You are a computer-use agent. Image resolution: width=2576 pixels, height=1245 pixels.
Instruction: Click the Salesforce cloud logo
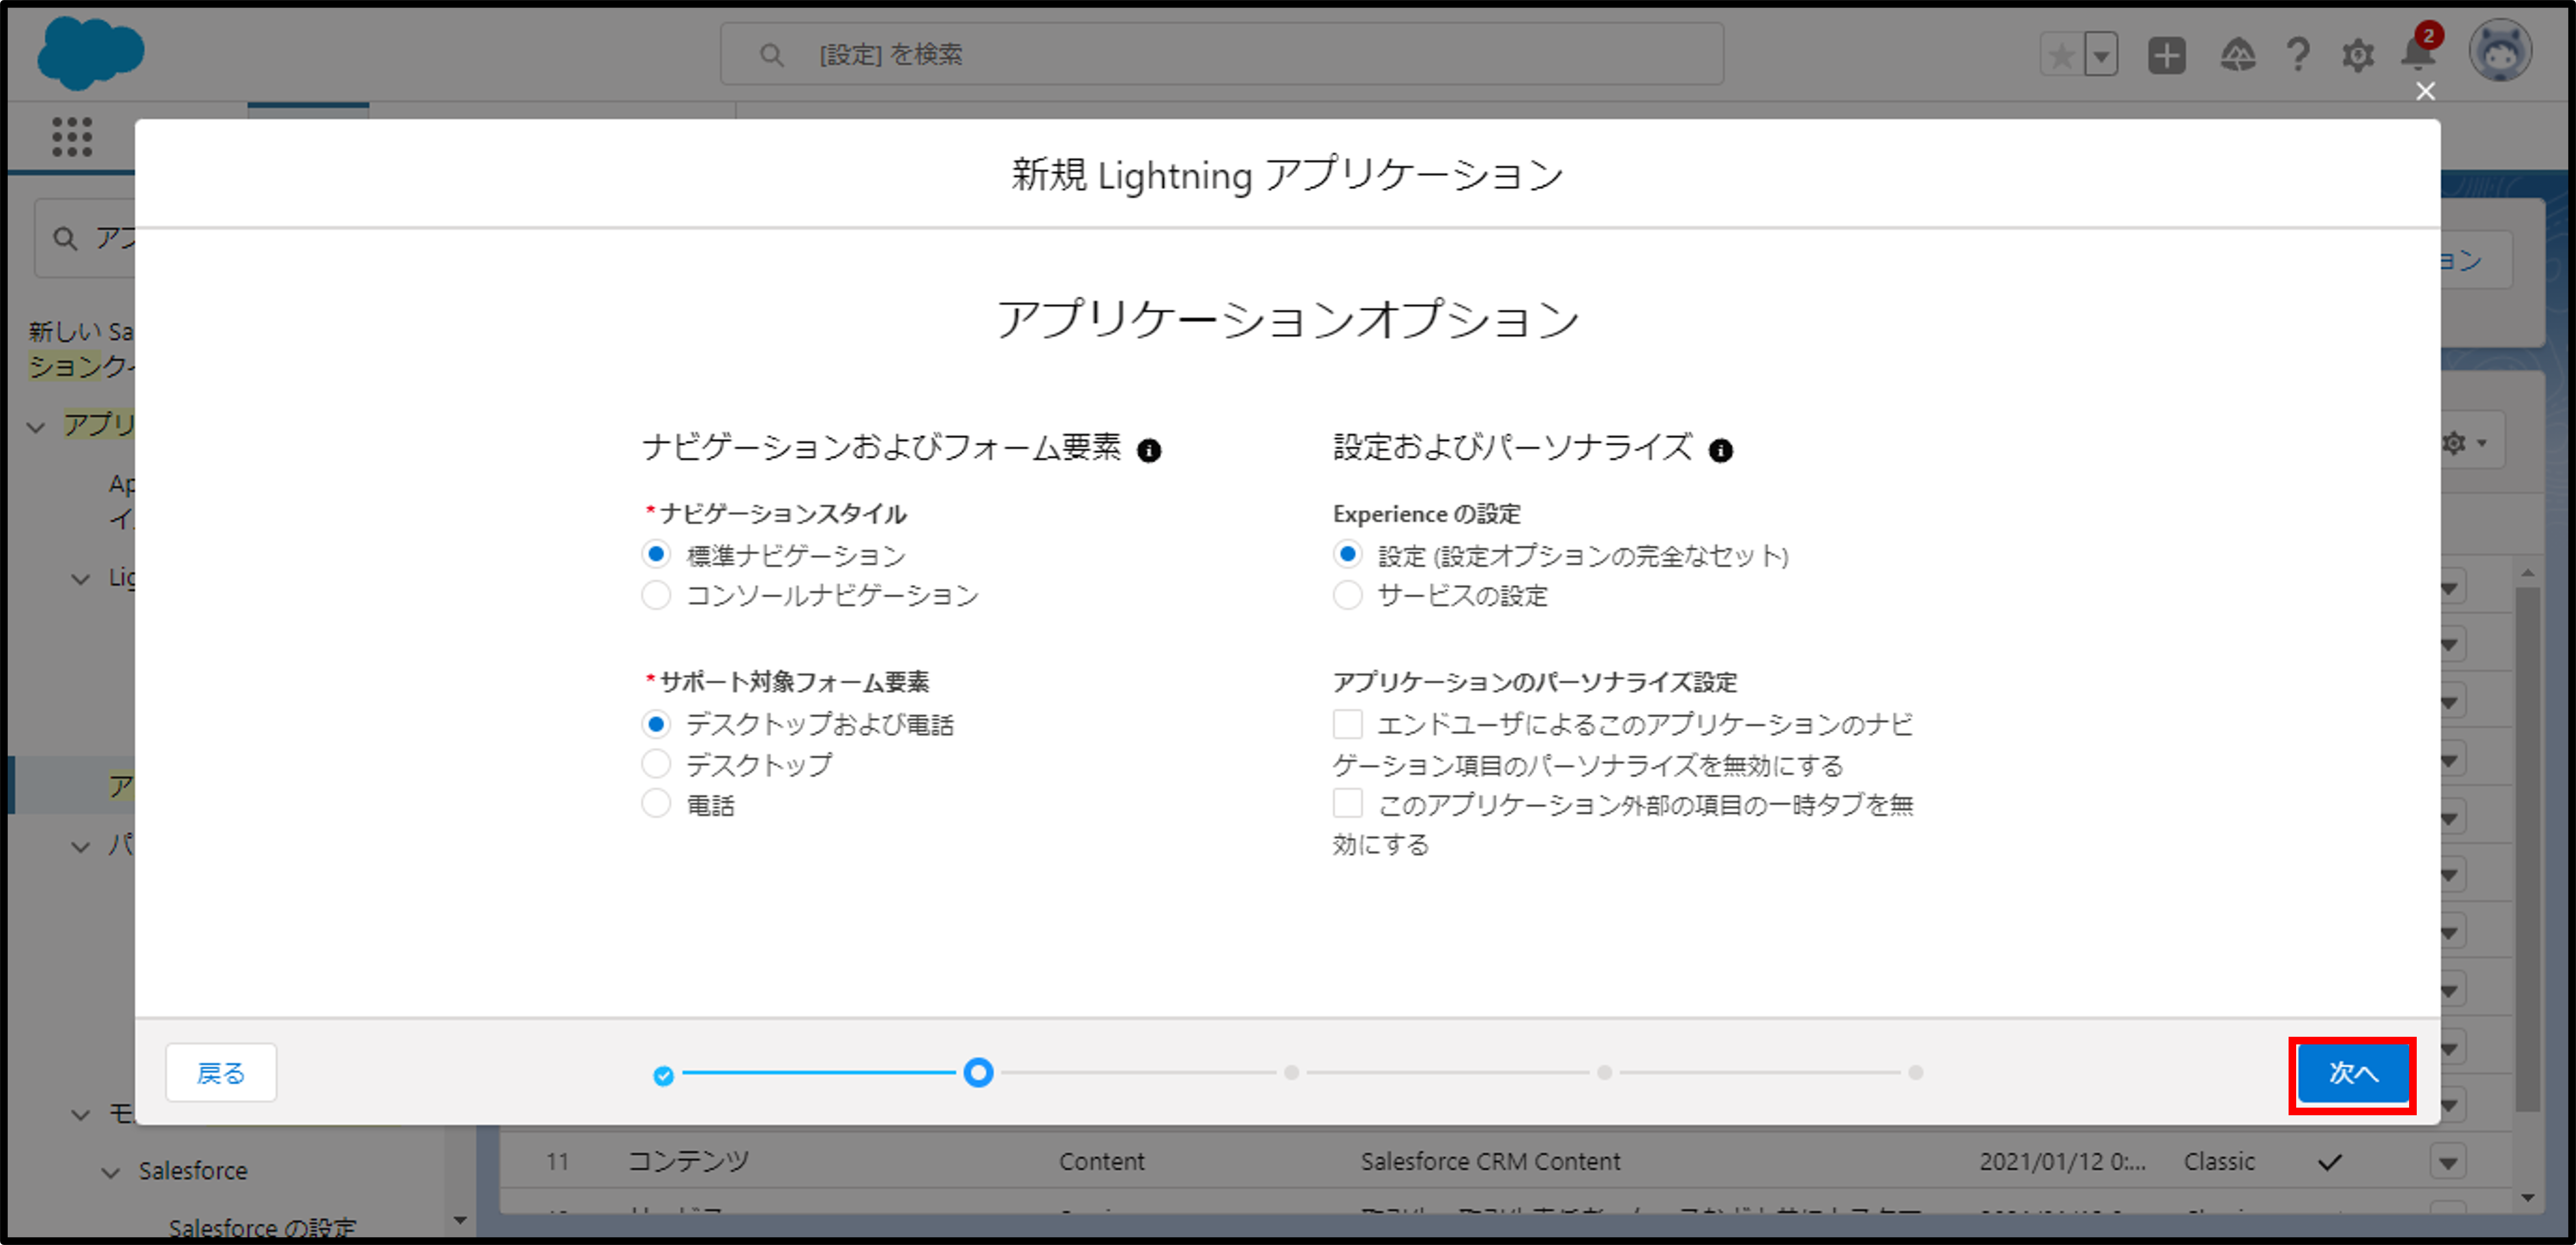[90, 52]
